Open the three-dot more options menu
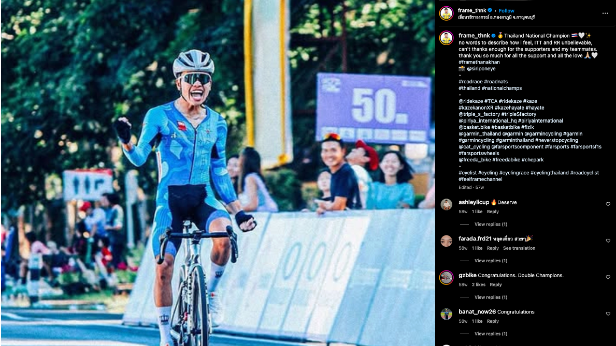The height and width of the screenshot is (346, 616). point(605,13)
